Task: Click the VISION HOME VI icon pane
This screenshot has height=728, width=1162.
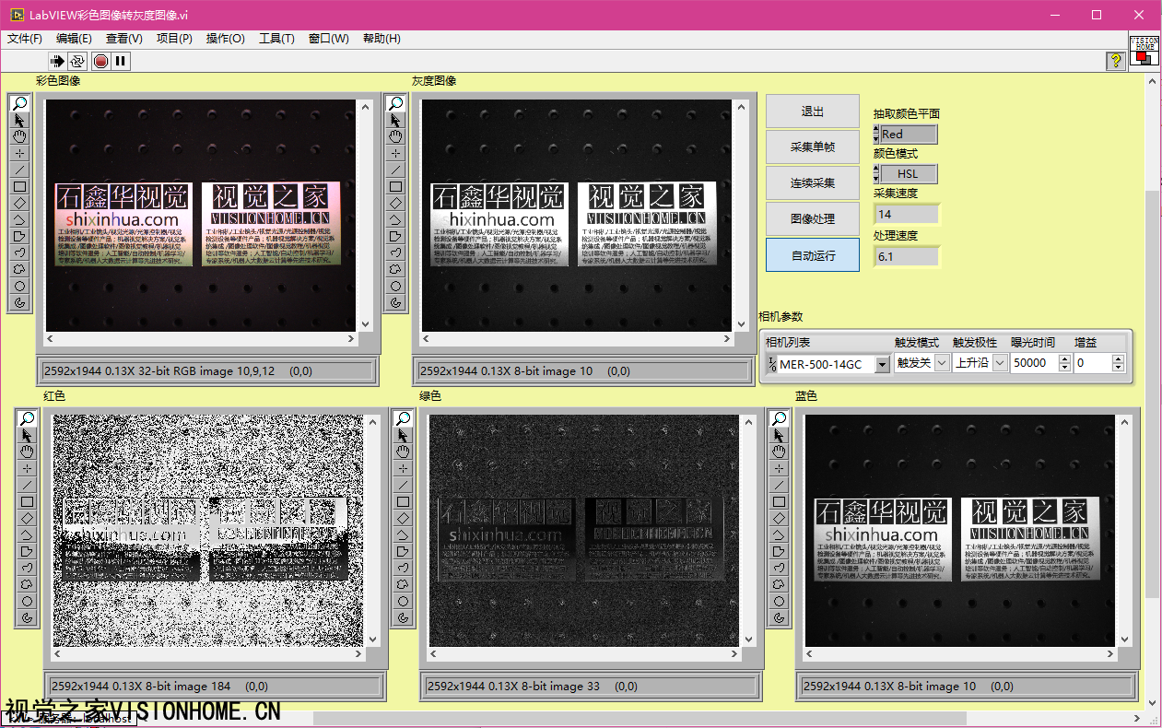Action: coord(1144,50)
